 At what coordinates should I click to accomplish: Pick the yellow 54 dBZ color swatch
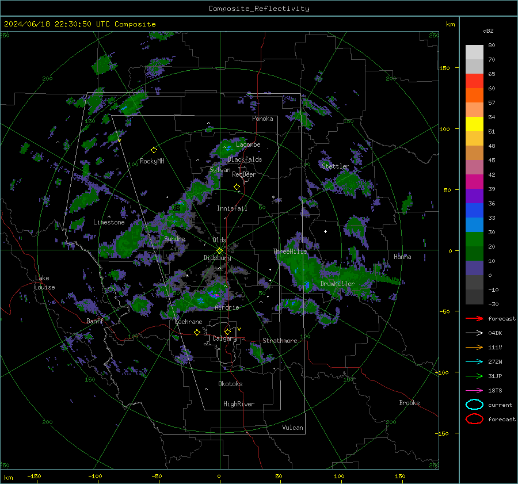pyautogui.click(x=474, y=124)
